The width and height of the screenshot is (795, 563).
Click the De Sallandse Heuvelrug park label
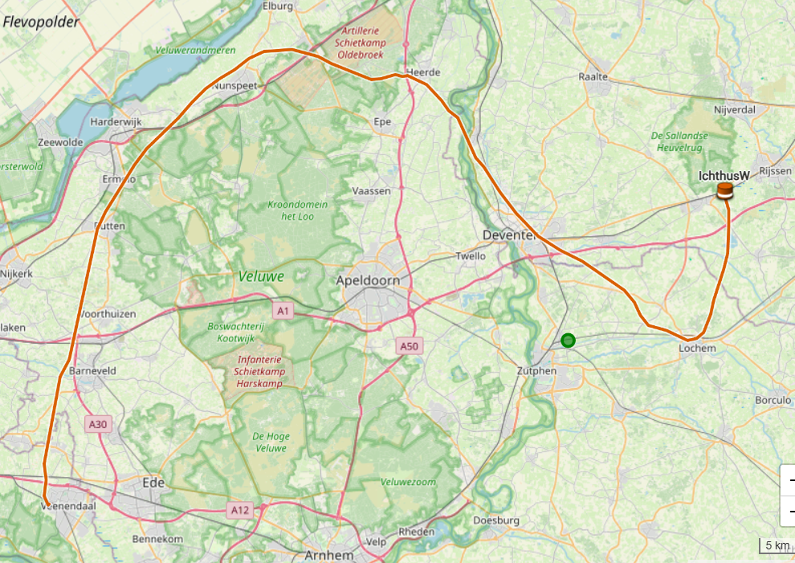[x=679, y=141]
